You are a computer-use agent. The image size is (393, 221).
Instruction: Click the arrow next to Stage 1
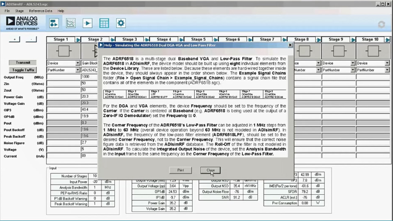point(78,40)
